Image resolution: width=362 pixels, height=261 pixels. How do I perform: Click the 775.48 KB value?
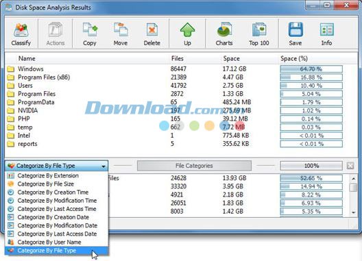[x=236, y=136]
